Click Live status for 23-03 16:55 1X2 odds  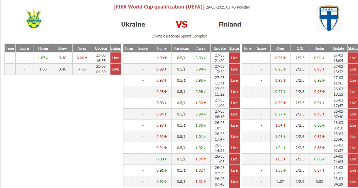[116, 58]
